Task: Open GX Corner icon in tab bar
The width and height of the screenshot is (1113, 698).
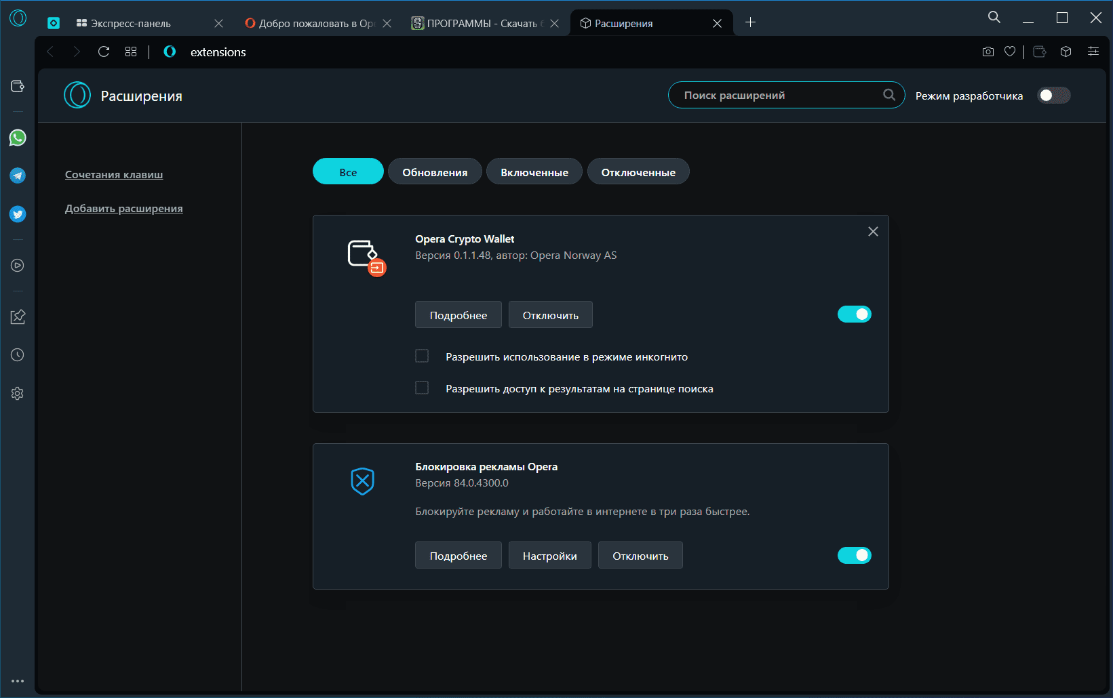Action: (54, 23)
